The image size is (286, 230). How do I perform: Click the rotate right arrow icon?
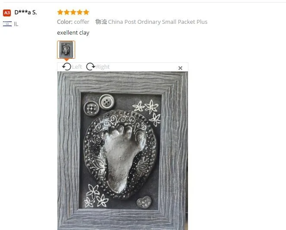91,67
